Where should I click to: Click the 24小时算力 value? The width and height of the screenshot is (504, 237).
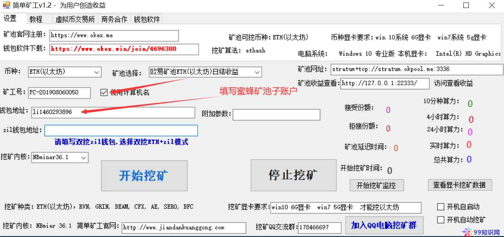coord(470,132)
